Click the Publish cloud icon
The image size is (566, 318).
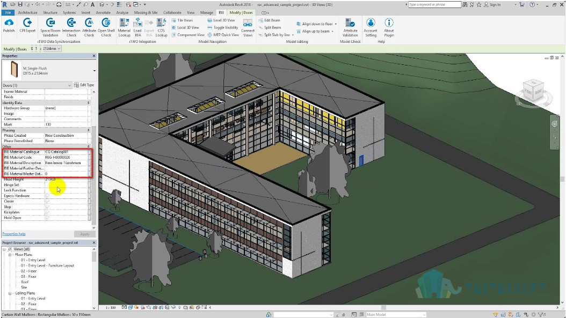coord(9,23)
